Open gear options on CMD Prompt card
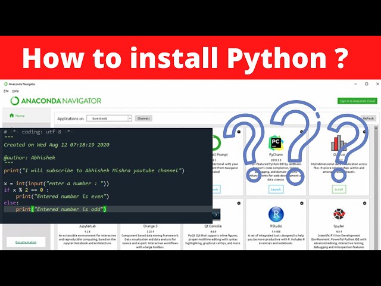Screen dimensions: 381x286 click(x=239, y=132)
